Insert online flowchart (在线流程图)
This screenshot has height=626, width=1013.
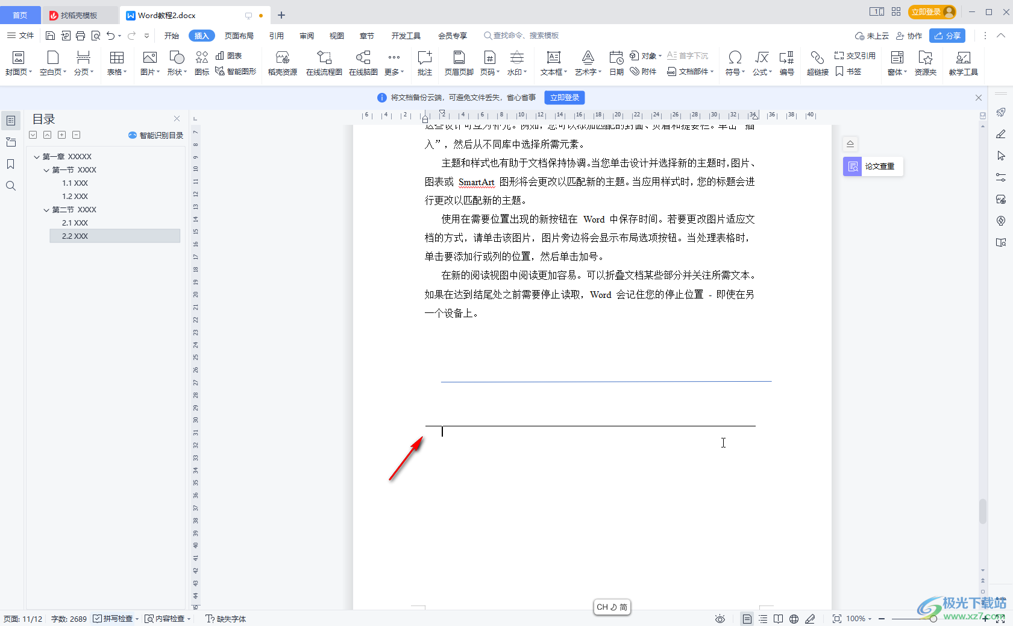pos(324,63)
